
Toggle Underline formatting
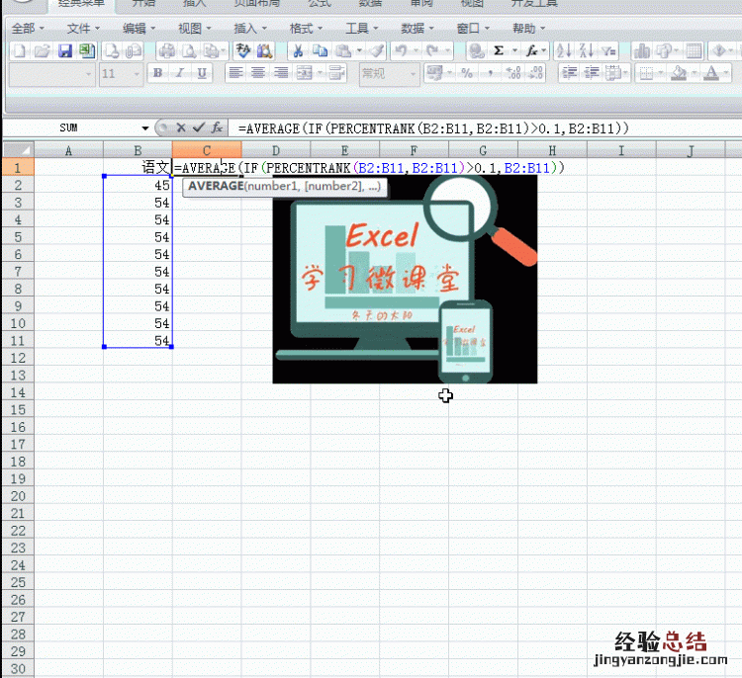(x=202, y=73)
